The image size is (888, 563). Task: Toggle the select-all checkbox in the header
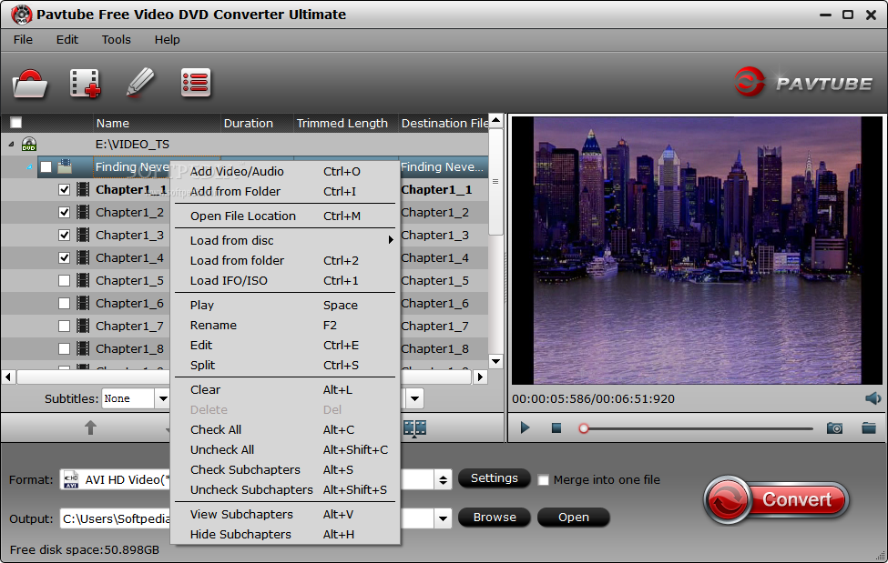(x=15, y=123)
